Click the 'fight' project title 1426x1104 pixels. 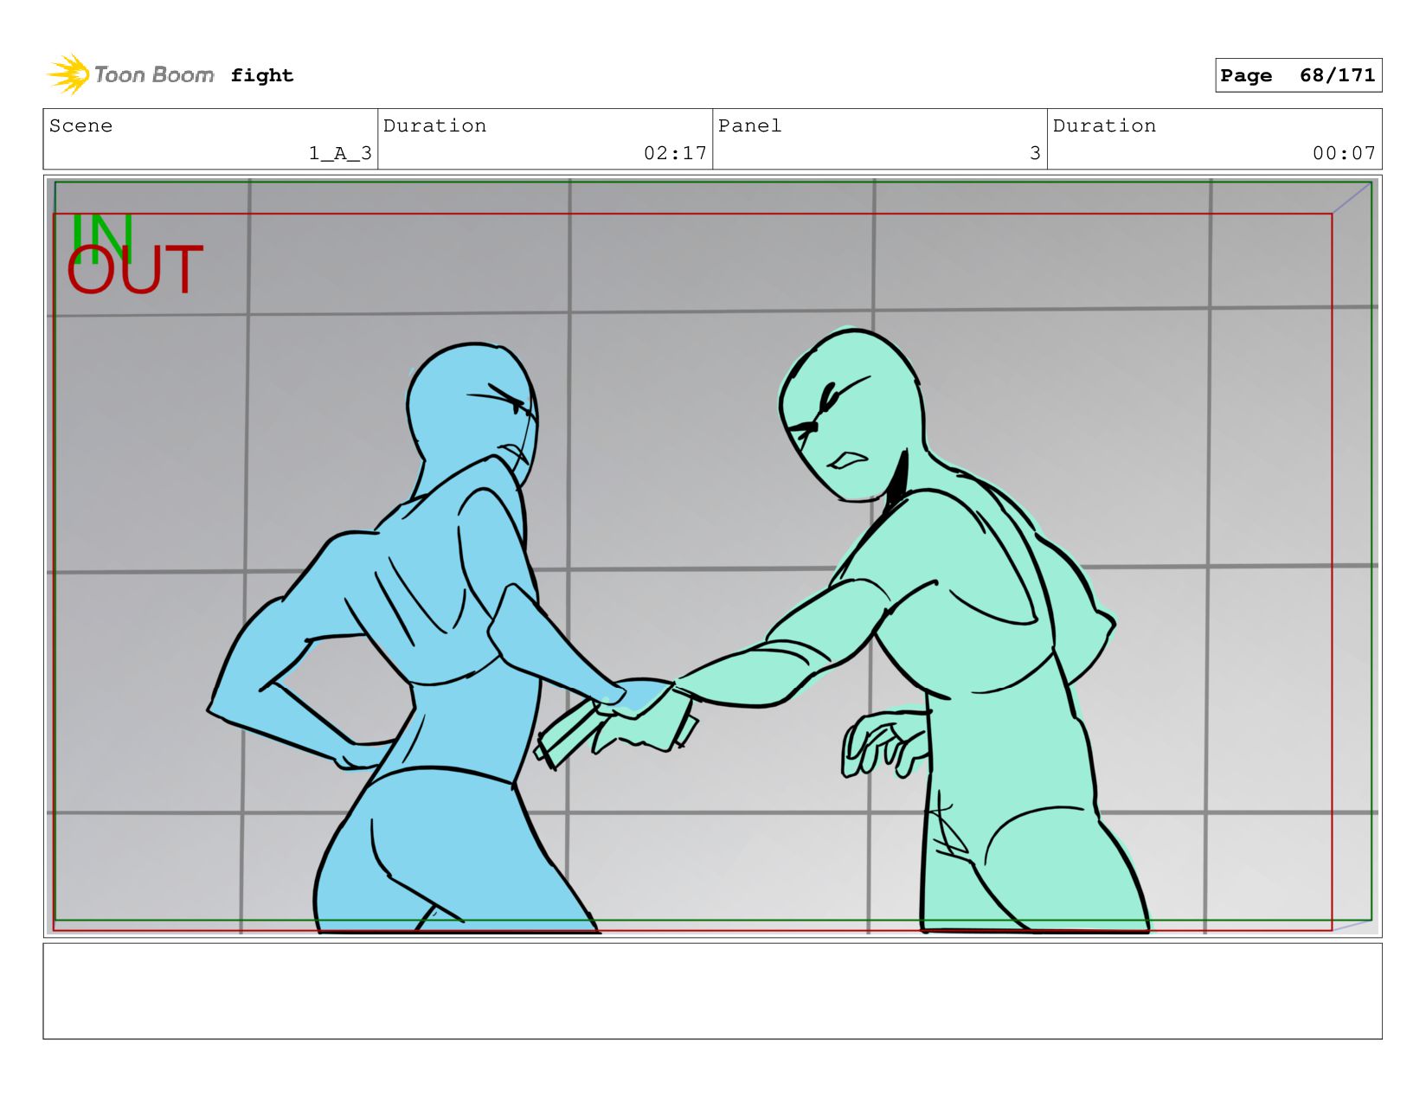tap(262, 76)
